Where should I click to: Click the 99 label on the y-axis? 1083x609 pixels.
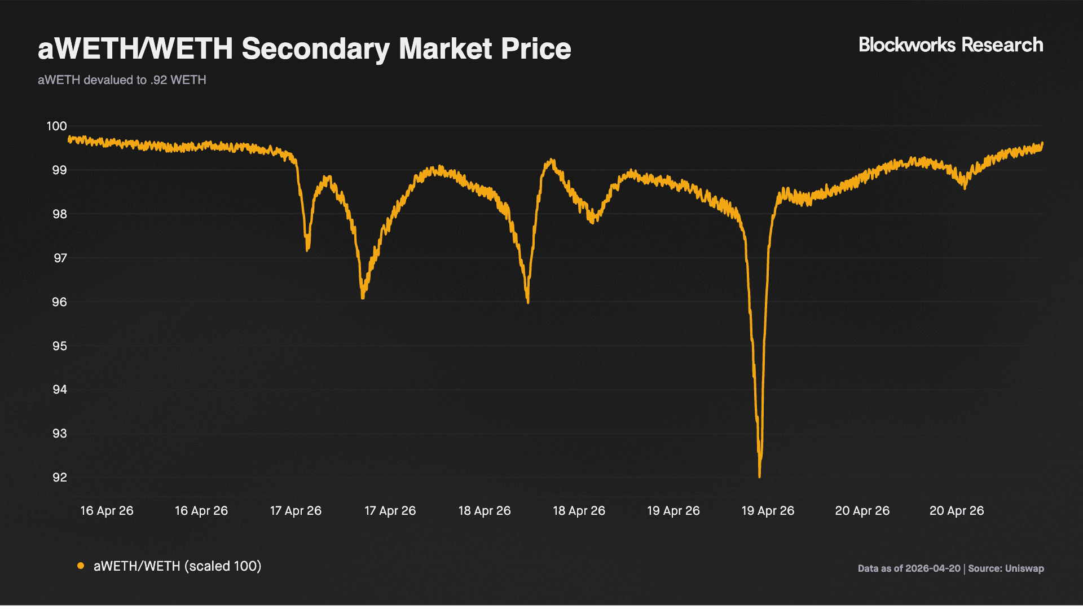59,170
